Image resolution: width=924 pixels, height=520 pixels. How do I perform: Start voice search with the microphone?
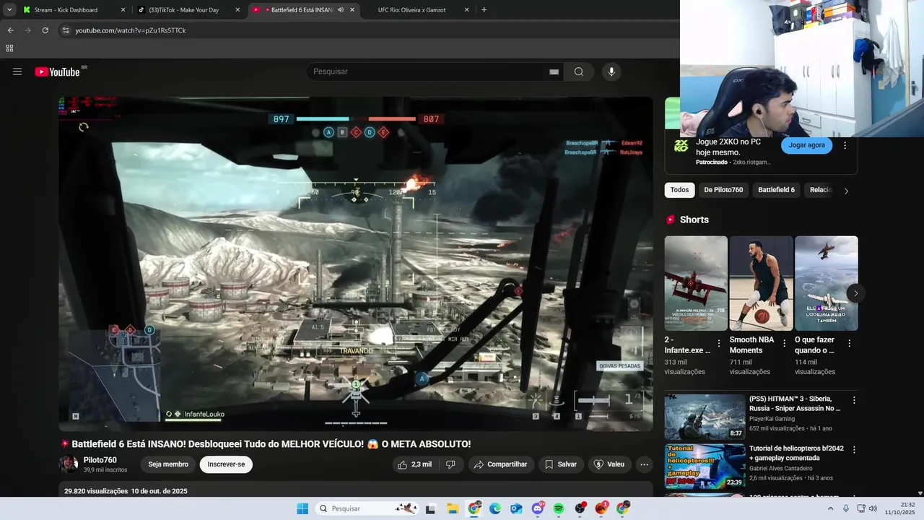coord(611,71)
